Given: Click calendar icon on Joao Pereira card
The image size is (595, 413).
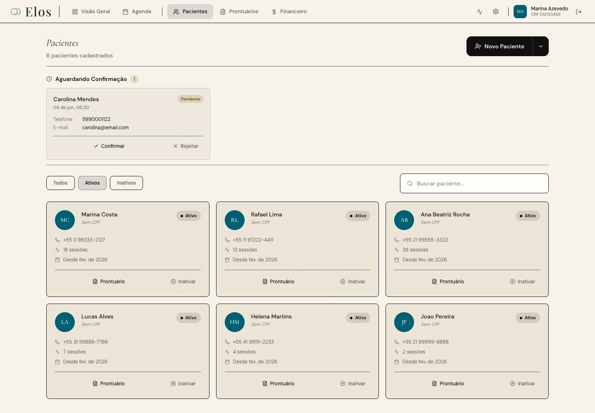Looking at the screenshot, I should coord(397,362).
